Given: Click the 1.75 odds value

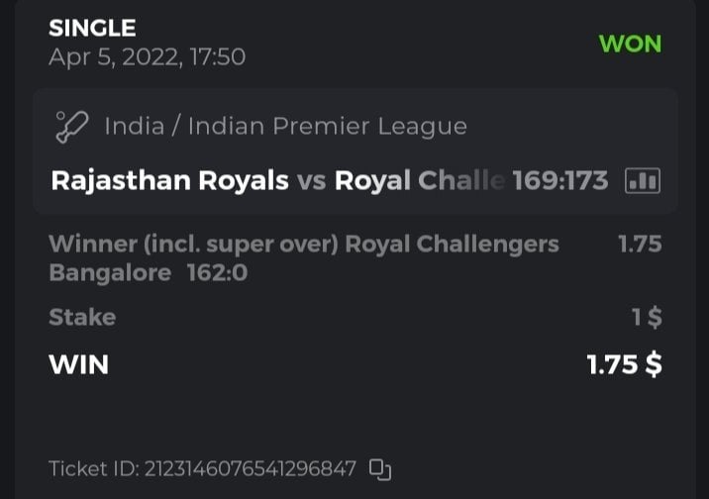Looking at the screenshot, I should point(640,244).
